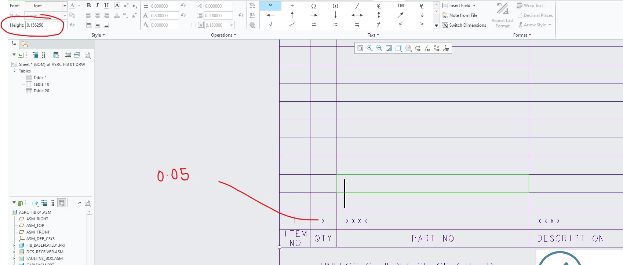Apply superscript formatting
The width and height of the screenshot is (623, 265).
tap(126, 5)
